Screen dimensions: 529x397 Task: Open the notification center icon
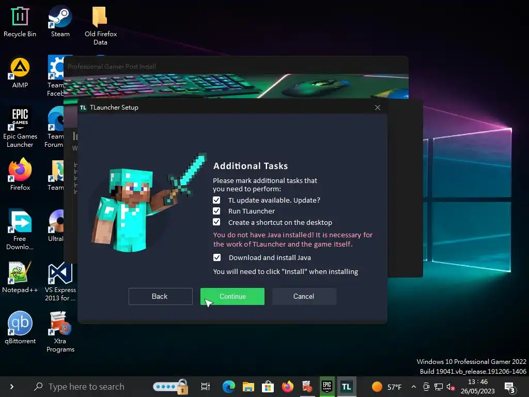tap(509, 388)
